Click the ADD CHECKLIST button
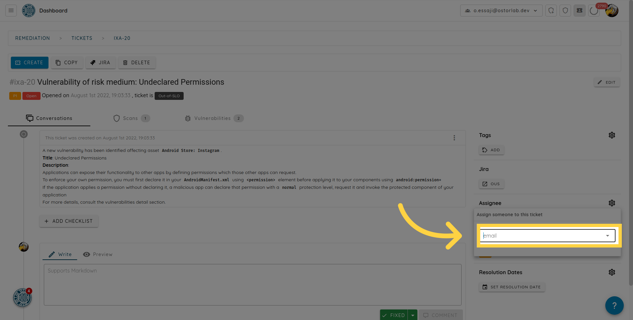 [69, 221]
